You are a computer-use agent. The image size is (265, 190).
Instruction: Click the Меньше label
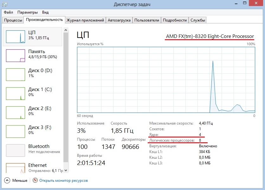tap(20, 181)
